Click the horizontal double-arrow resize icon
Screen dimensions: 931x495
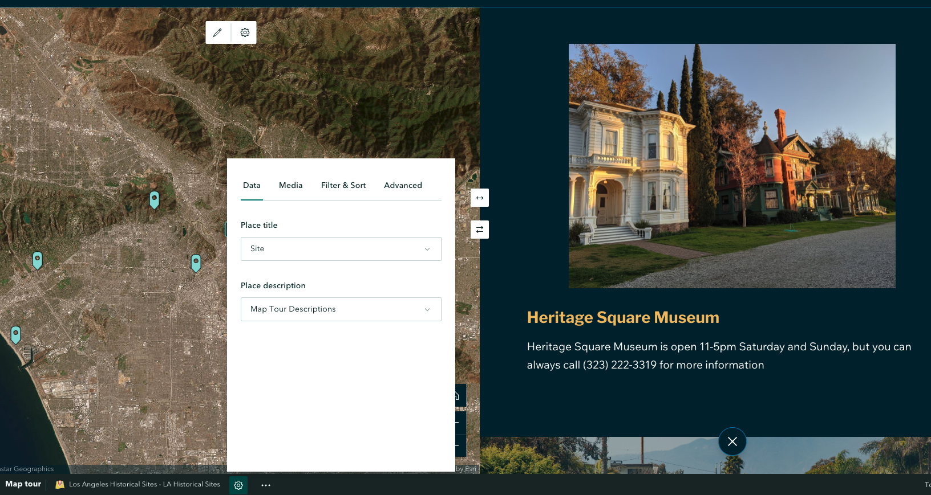(480, 198)
